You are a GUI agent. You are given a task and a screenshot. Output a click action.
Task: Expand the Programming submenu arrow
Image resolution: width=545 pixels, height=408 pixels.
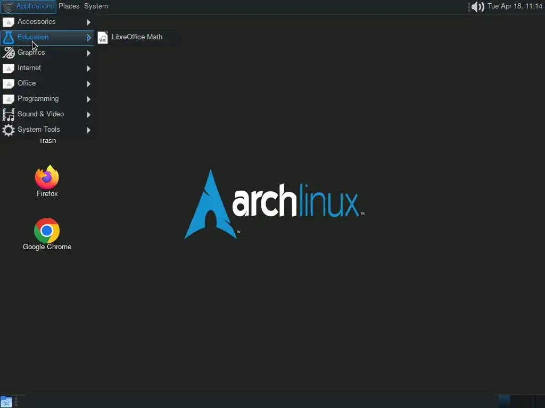pos(89,99)
